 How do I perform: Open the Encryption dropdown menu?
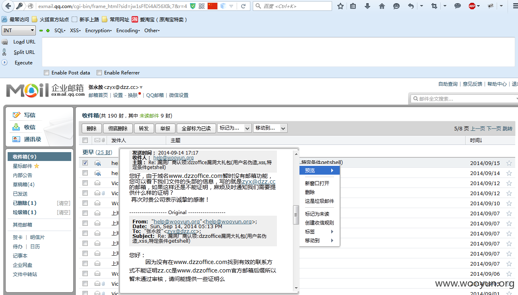99,31
